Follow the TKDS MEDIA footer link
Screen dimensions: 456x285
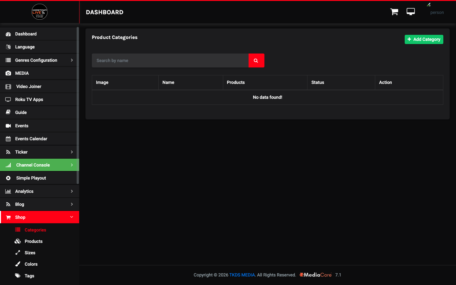(242, 275)
